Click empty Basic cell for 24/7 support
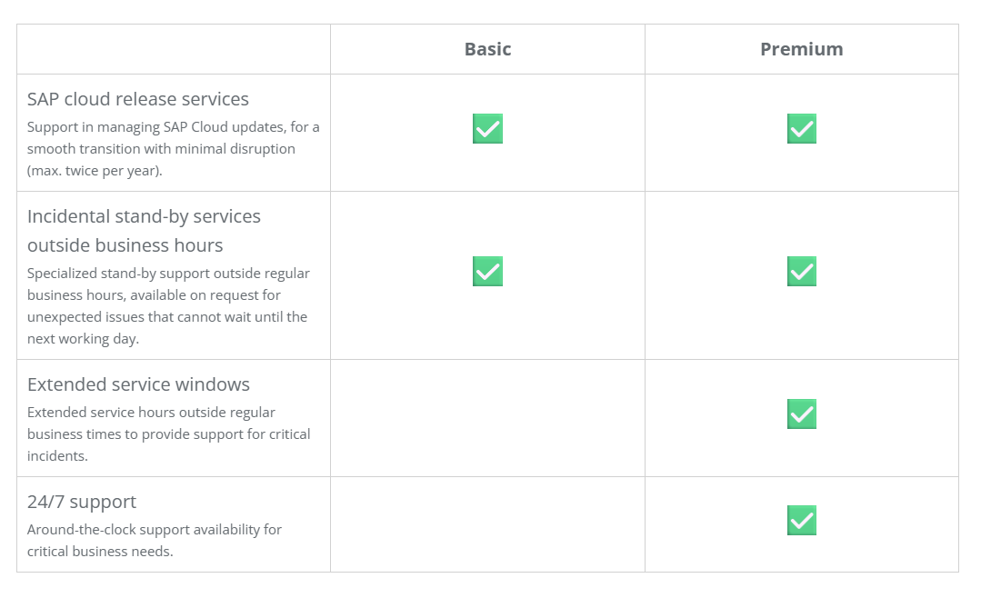 [487, 524]
